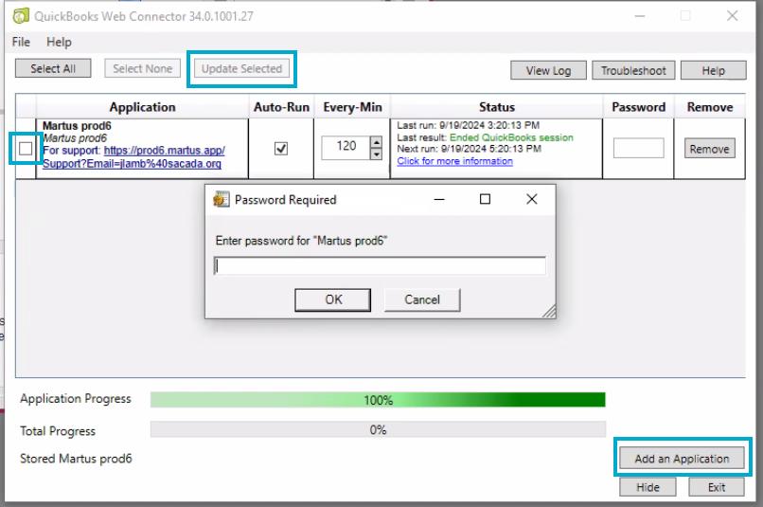Screen dimensions: 763x507
Task: Open the Click for more information link
Action: (455, 161)
